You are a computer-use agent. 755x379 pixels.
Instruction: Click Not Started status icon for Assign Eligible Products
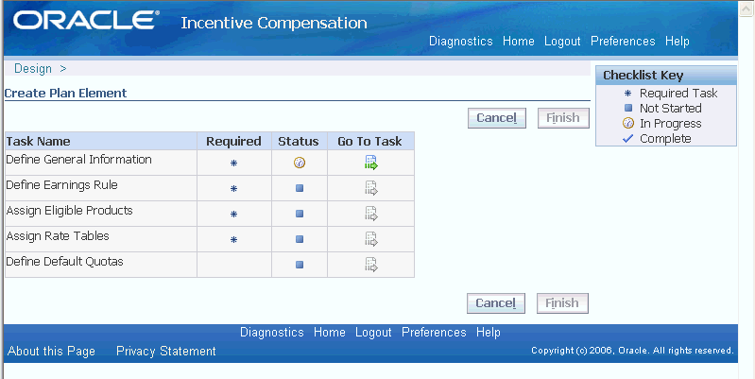(300, 214)
